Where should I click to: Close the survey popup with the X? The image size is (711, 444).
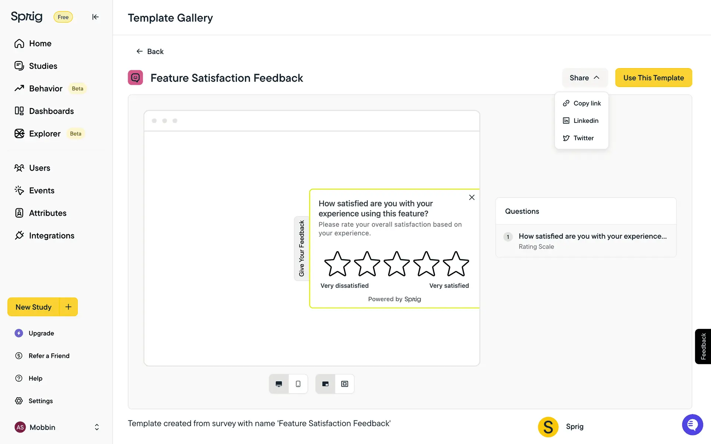pos(471,198)
